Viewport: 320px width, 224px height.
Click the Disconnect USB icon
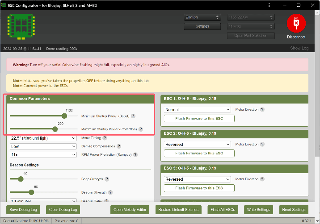pos(296,22)
